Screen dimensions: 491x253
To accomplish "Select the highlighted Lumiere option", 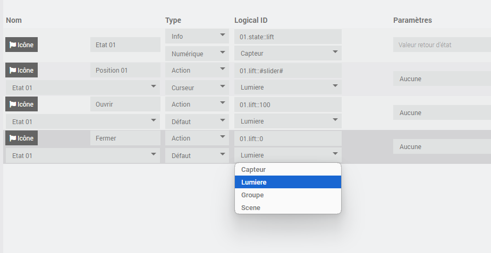I will [287, 182].
